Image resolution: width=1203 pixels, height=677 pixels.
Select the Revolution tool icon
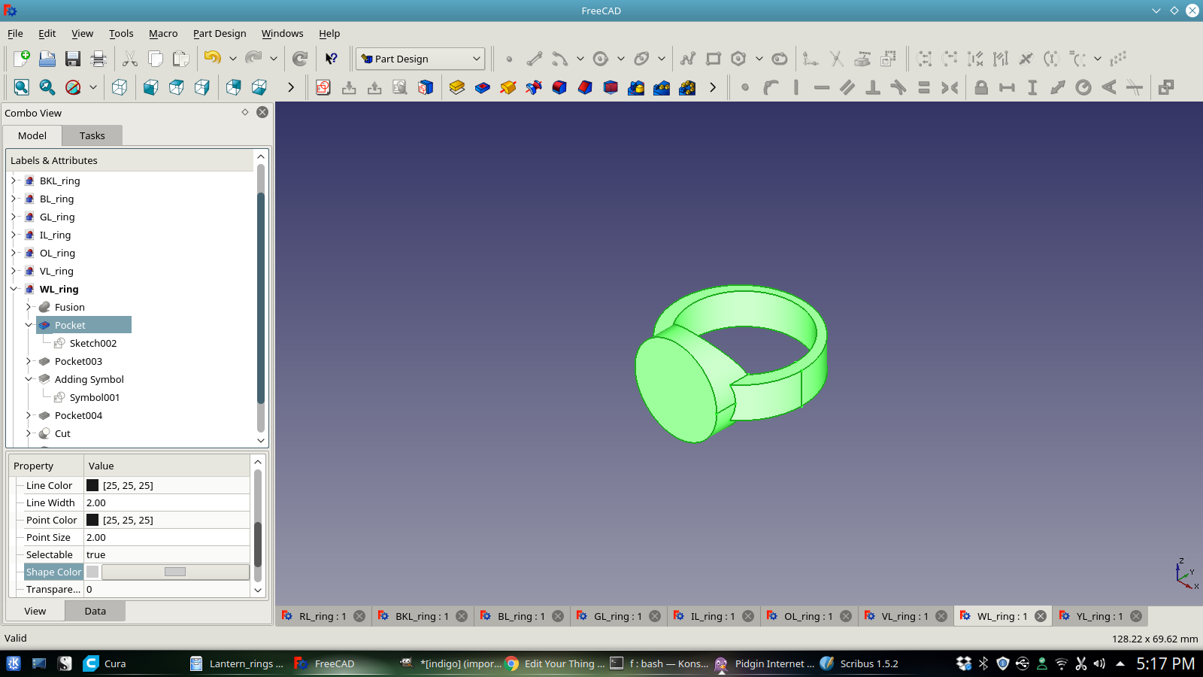point(508,87)
